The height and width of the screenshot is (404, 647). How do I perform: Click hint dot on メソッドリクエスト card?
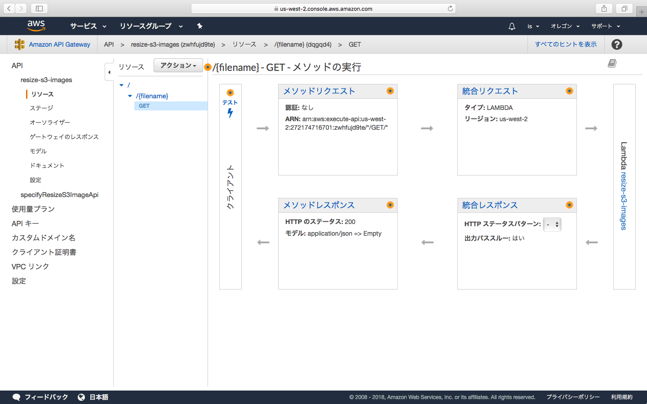390,91
